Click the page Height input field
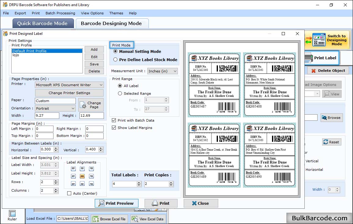 pos(92,116)
